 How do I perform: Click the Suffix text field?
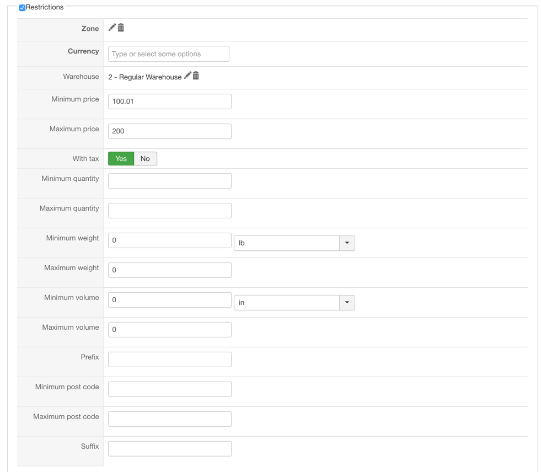169,449
